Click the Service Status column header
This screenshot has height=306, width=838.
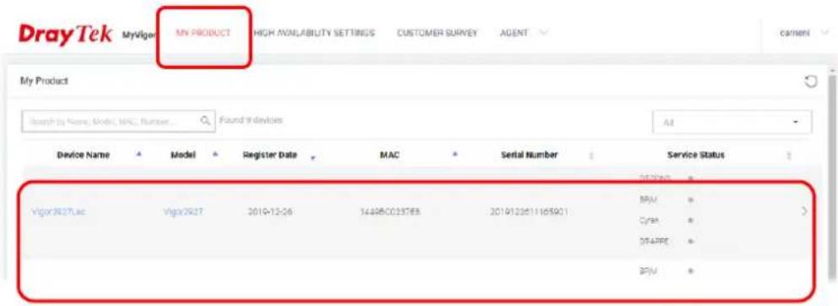click(x=696, y=155)
